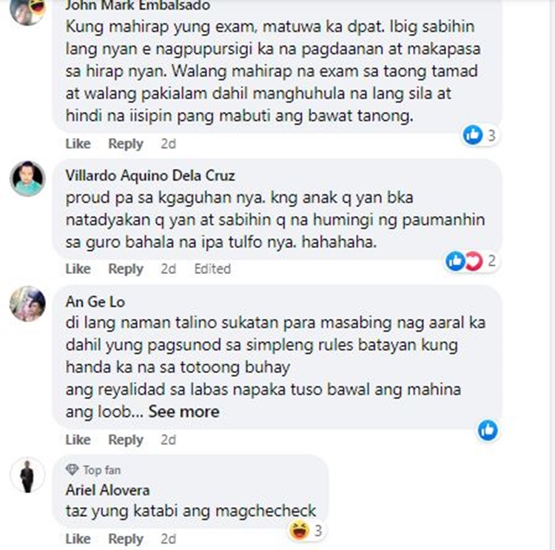The width and height of the screenshot is (555, 550).
Task: Click the Top fan diamond badge icon
Action: 73,470
